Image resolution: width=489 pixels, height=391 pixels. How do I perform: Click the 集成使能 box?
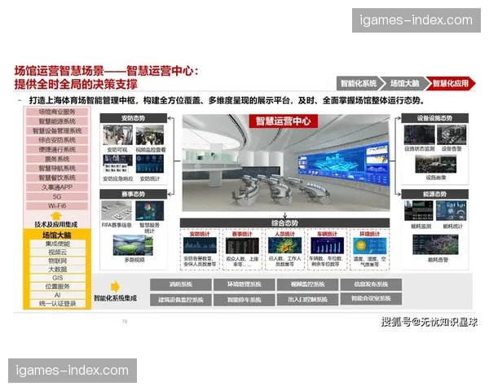pyautogui.click(x=58, y=244)
